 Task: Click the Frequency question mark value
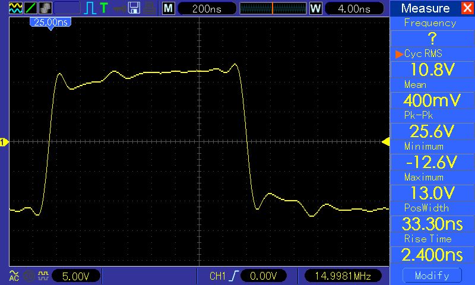pyautogui.click(x=432, y=39)
